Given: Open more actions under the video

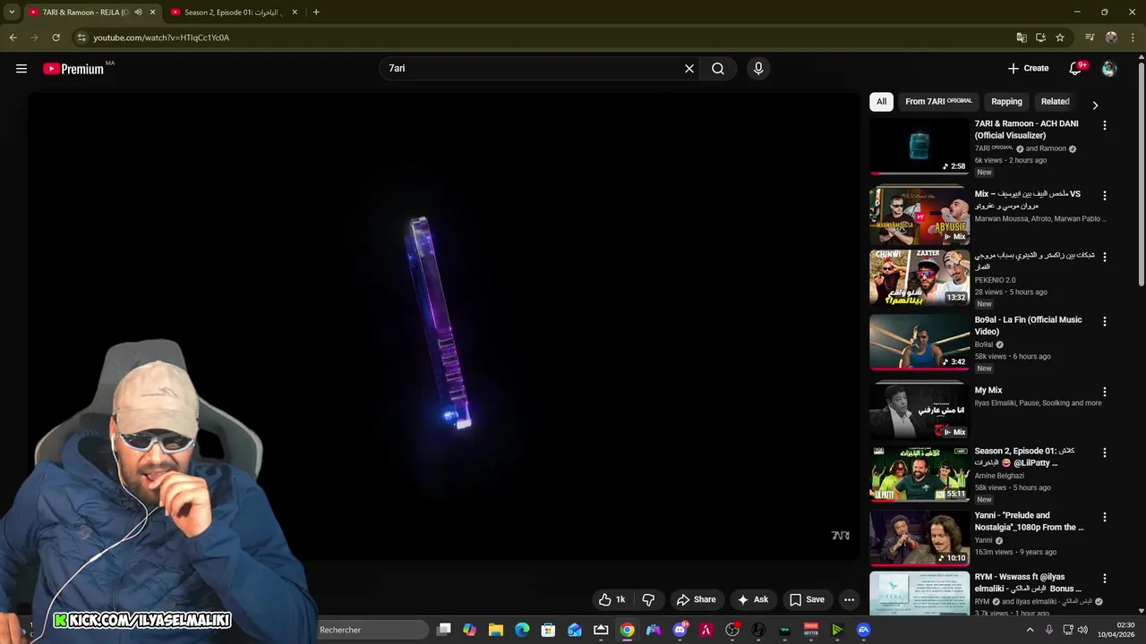Looking at the screenshot, I should point(849,600).
